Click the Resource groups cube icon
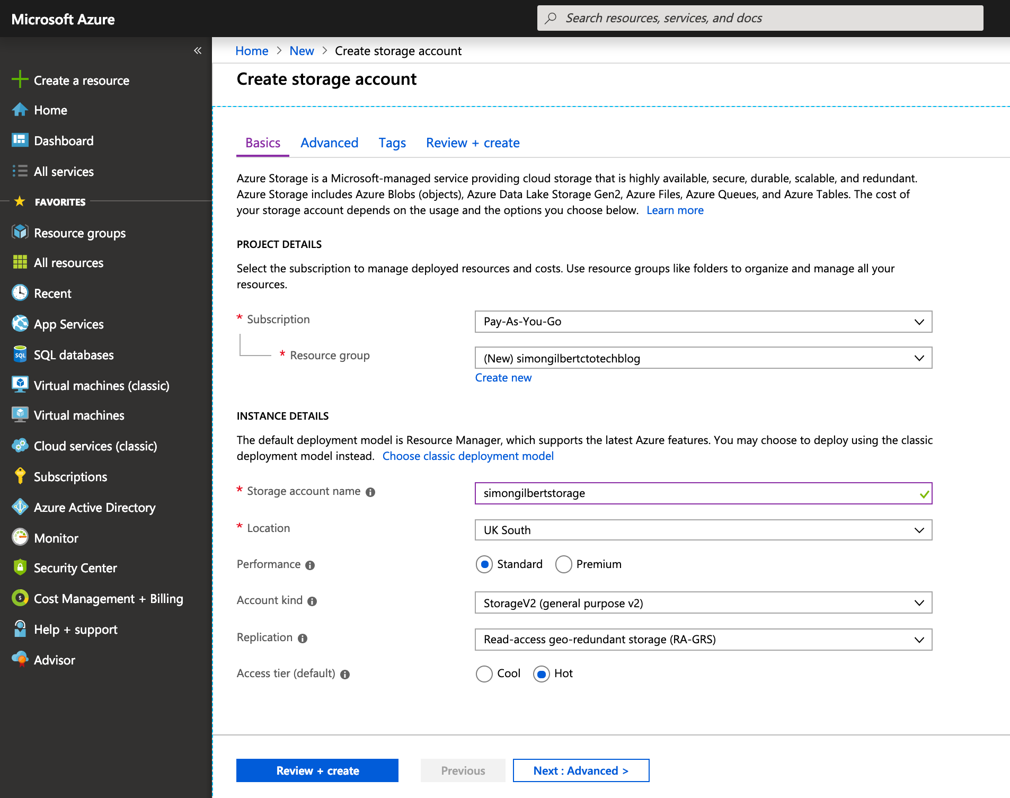The height and width of the screenshot is (798, 1010). click(x=20, y=232)
